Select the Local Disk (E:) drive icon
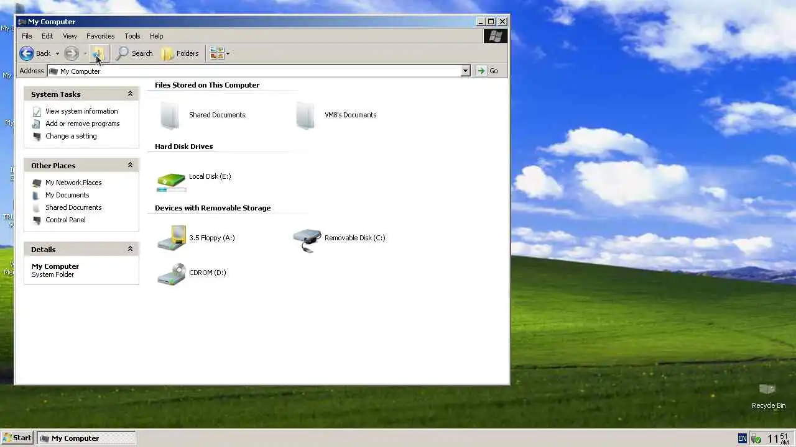796x447 pixels. [171, 181]
